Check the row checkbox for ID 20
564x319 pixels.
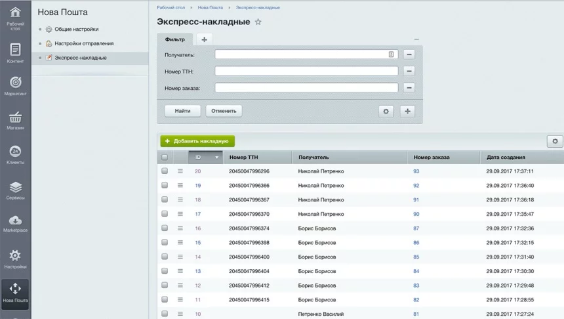point(165,171)
